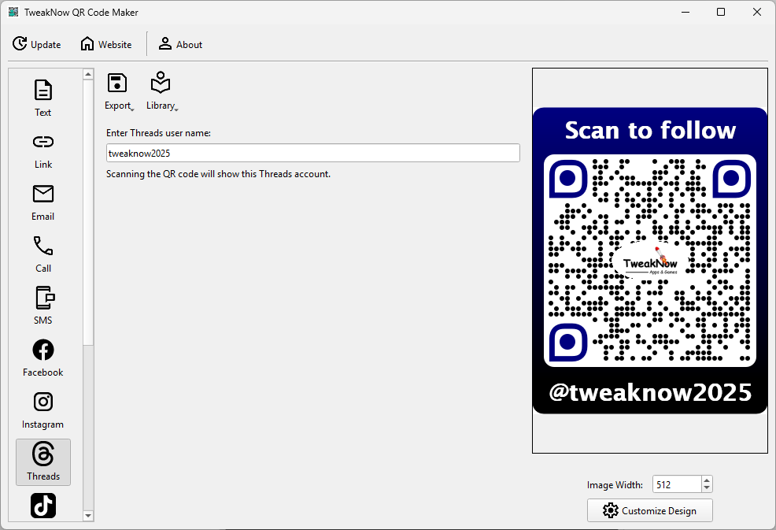Click the Threads user name field
776x530 pixels.
[x=312, y=153]
